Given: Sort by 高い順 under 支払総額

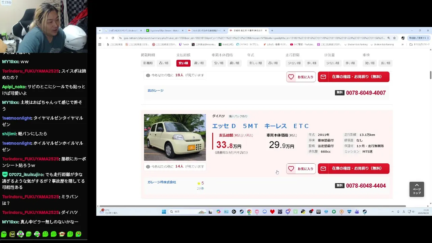Looking at the screenshot, I should [199, 63].
